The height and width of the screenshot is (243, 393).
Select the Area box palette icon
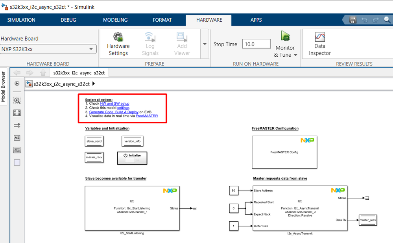click(x=17, y=162)
